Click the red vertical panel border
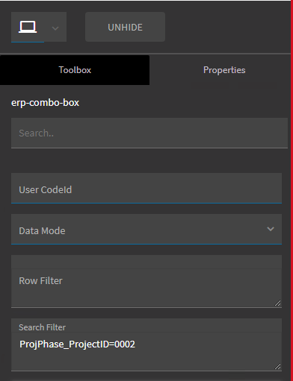Screen dimensions: 293x381 pyautogui.click(x=292, y=190)
